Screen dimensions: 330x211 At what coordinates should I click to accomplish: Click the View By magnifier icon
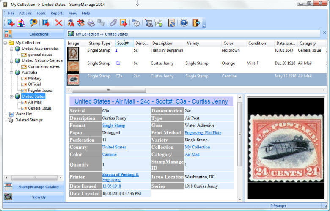coord(8,197)
